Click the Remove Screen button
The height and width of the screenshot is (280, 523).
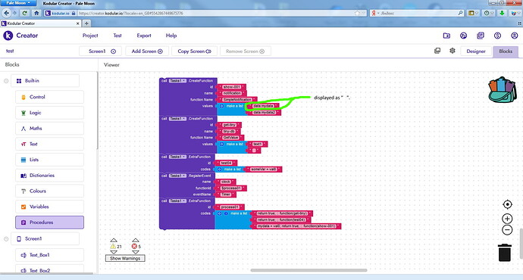[245, 51]
